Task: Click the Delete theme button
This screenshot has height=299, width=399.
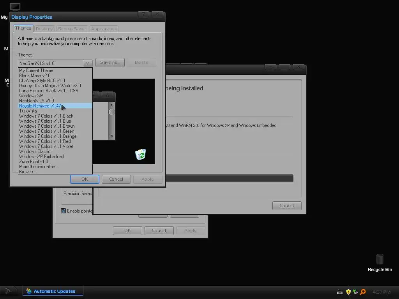Action: (141, 62)
